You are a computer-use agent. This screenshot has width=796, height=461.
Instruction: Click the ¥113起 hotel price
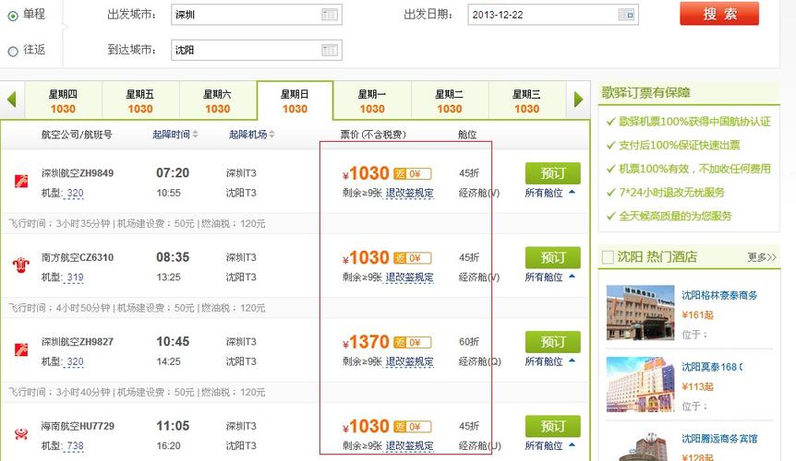click(x=697, y=387)
